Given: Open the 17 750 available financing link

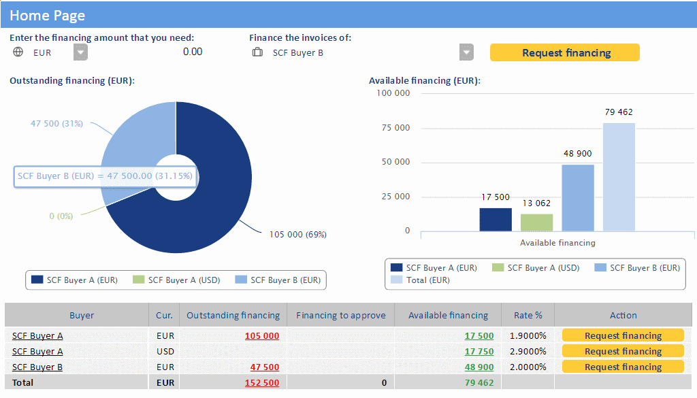Looking at the screenshot, I should (479, 352).
